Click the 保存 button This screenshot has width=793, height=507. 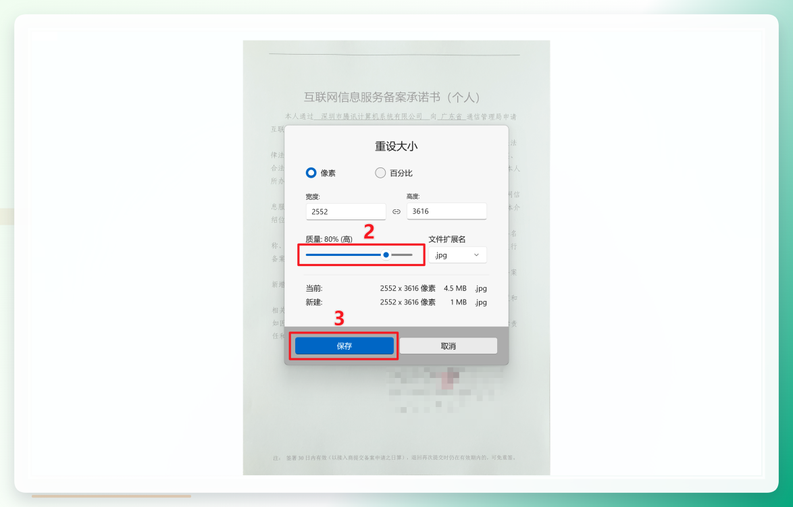point(344,346)
